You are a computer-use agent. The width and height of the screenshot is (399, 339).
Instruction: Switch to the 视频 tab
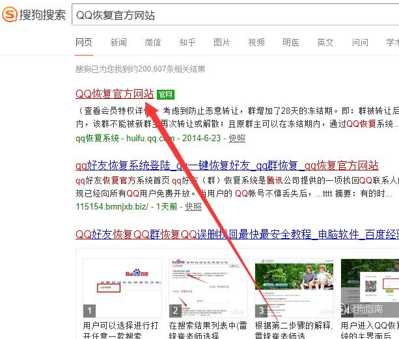256,42
